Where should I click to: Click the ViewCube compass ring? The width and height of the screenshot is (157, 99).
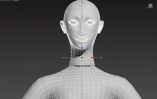point(150,8)
